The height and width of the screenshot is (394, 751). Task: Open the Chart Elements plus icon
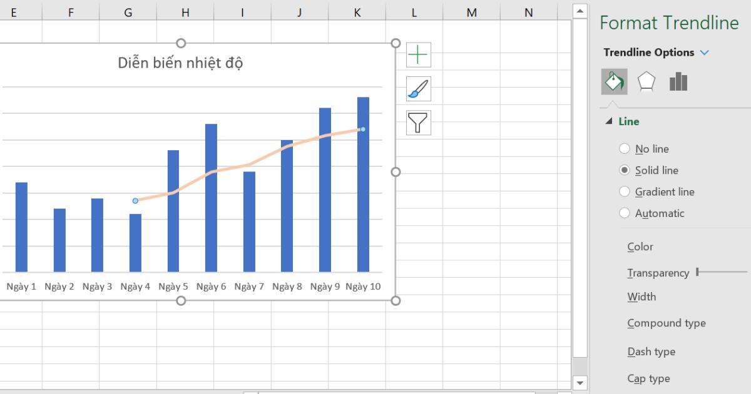[x=417, y=54]
